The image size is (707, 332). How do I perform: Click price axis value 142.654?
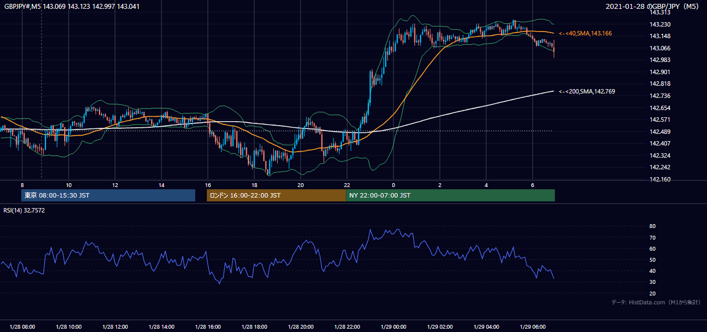pos(660,108)
